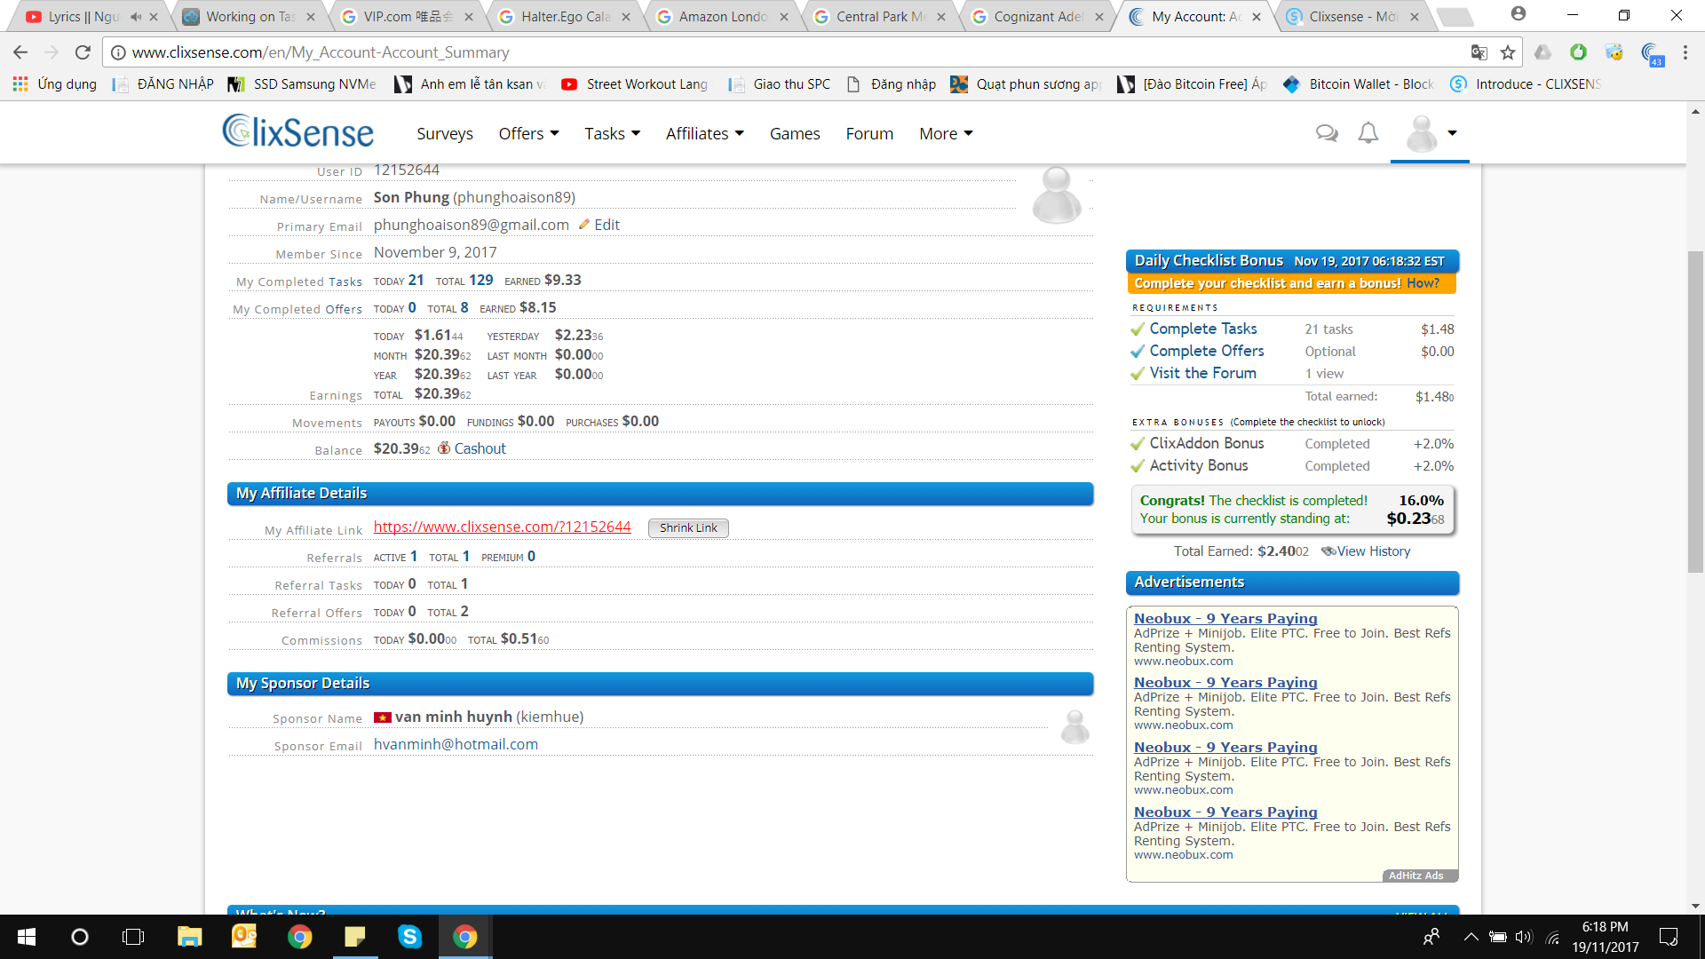Reload the page with refresh icon
The height and width of the screenshot is (959, 1705).
coord(83,52)
